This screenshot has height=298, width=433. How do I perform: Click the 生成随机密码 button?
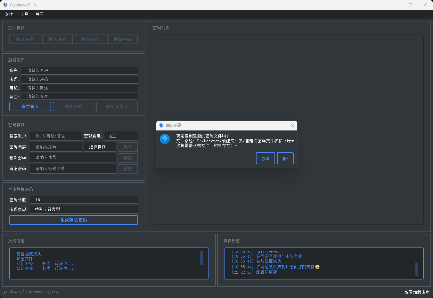(x=74, y=220)
